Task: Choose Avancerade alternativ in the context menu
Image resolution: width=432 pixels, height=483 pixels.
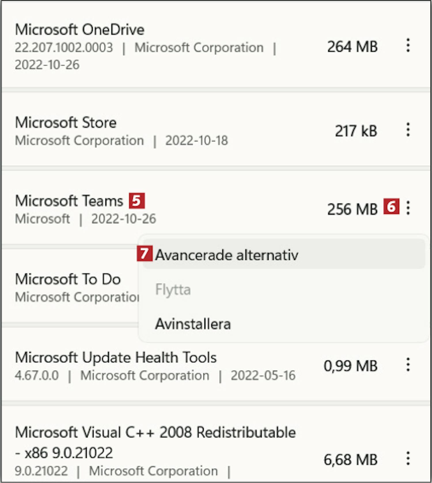Action: tap(284, 254)
